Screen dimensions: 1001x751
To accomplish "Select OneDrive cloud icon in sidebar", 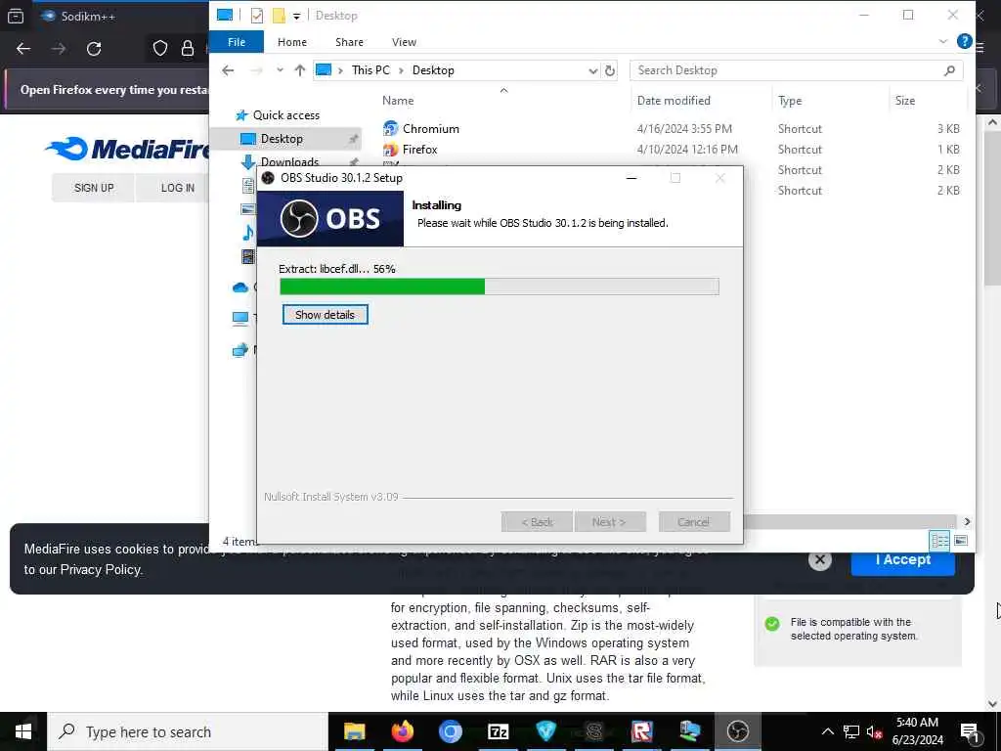I will click(x=240, y=287).
